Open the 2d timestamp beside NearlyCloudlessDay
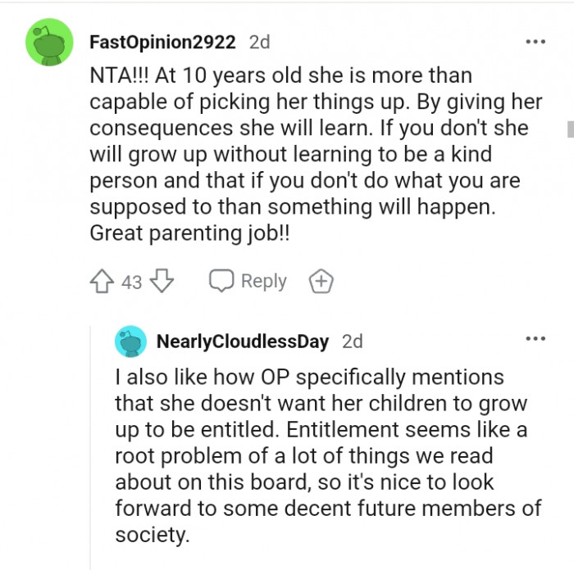 (352, 342)
